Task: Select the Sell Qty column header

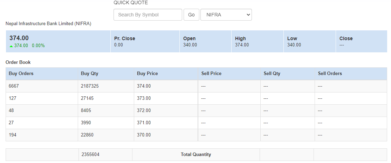Action: 272,74
